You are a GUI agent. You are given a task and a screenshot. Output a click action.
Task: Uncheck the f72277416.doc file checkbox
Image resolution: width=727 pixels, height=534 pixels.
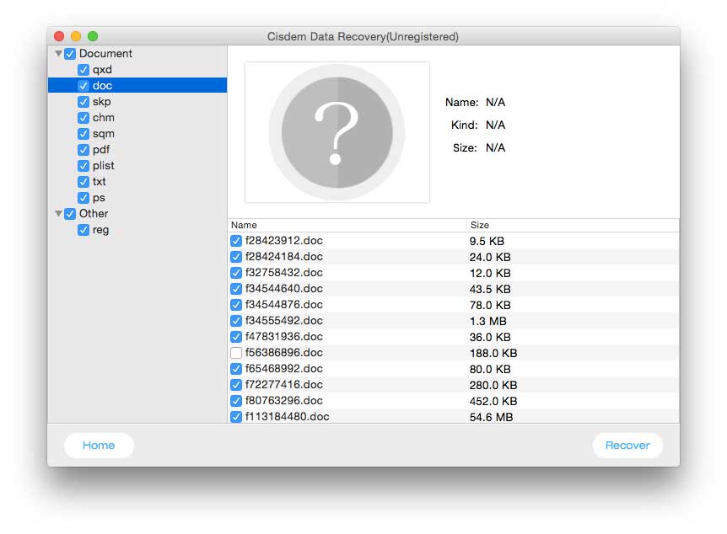(236, 385)
